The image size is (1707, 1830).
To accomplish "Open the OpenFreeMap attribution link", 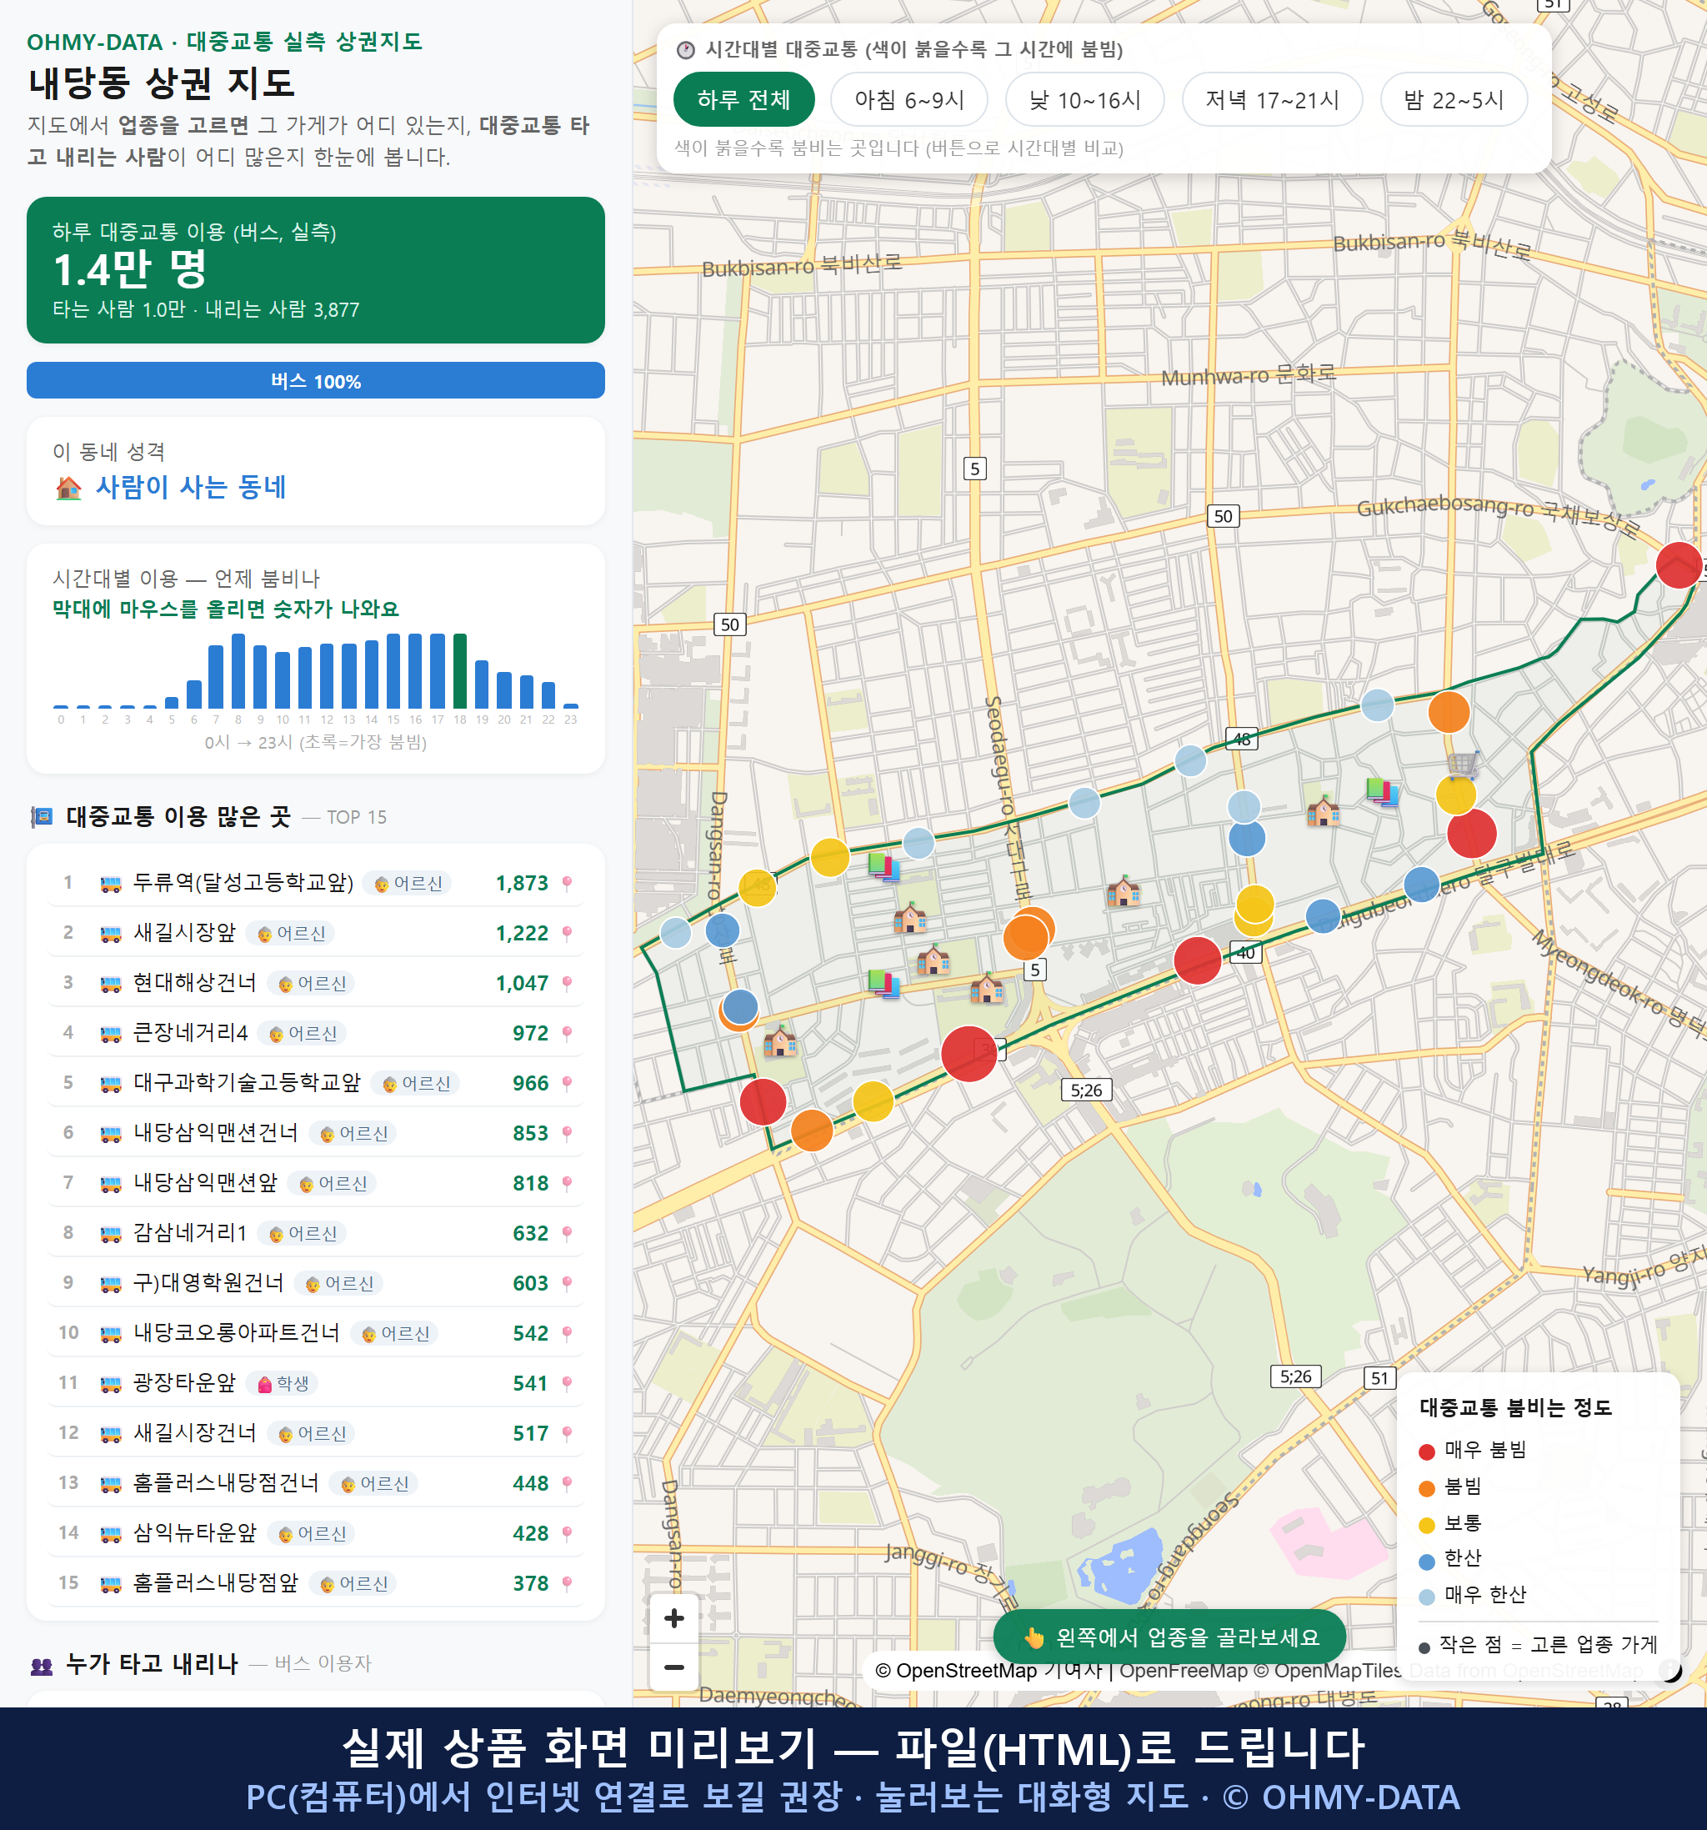I will pyautogui.click(x=1184, y=1670).
